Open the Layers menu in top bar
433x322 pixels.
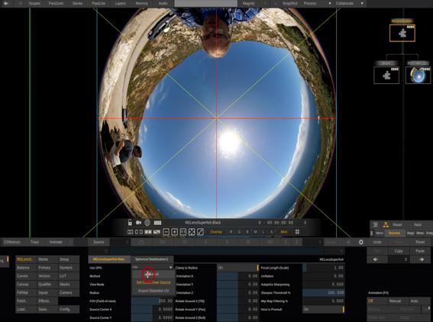(121, 3)
